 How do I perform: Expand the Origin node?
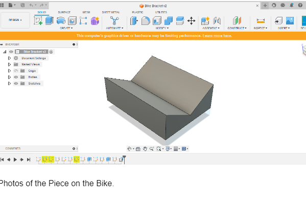coord(9,71)
